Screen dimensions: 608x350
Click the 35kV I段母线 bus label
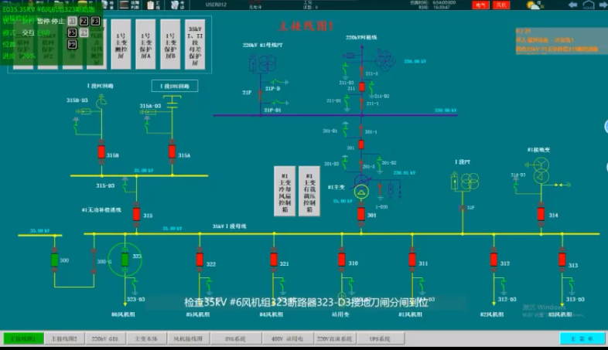[229, 226]
